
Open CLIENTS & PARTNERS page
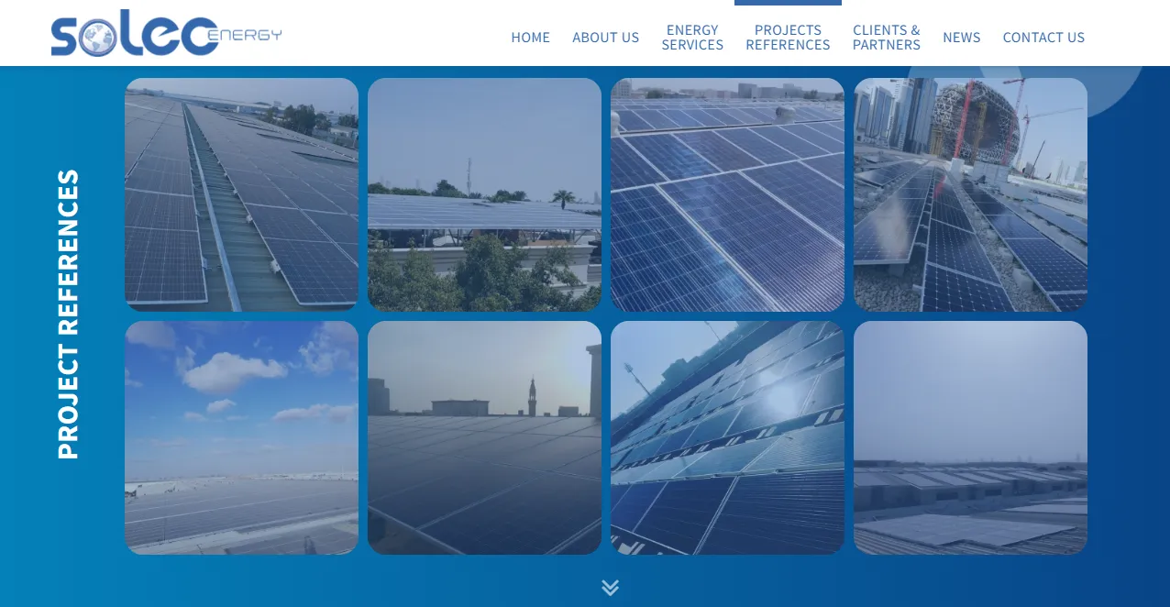pos(886,38)
